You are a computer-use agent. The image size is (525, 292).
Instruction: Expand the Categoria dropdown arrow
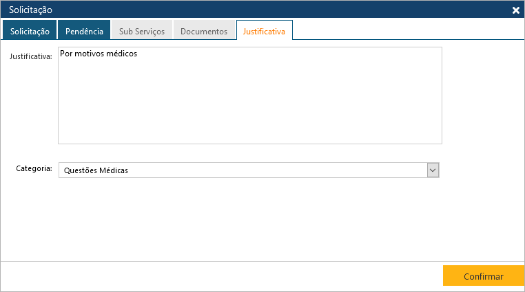pyautogui.click(x=433, y=170)
